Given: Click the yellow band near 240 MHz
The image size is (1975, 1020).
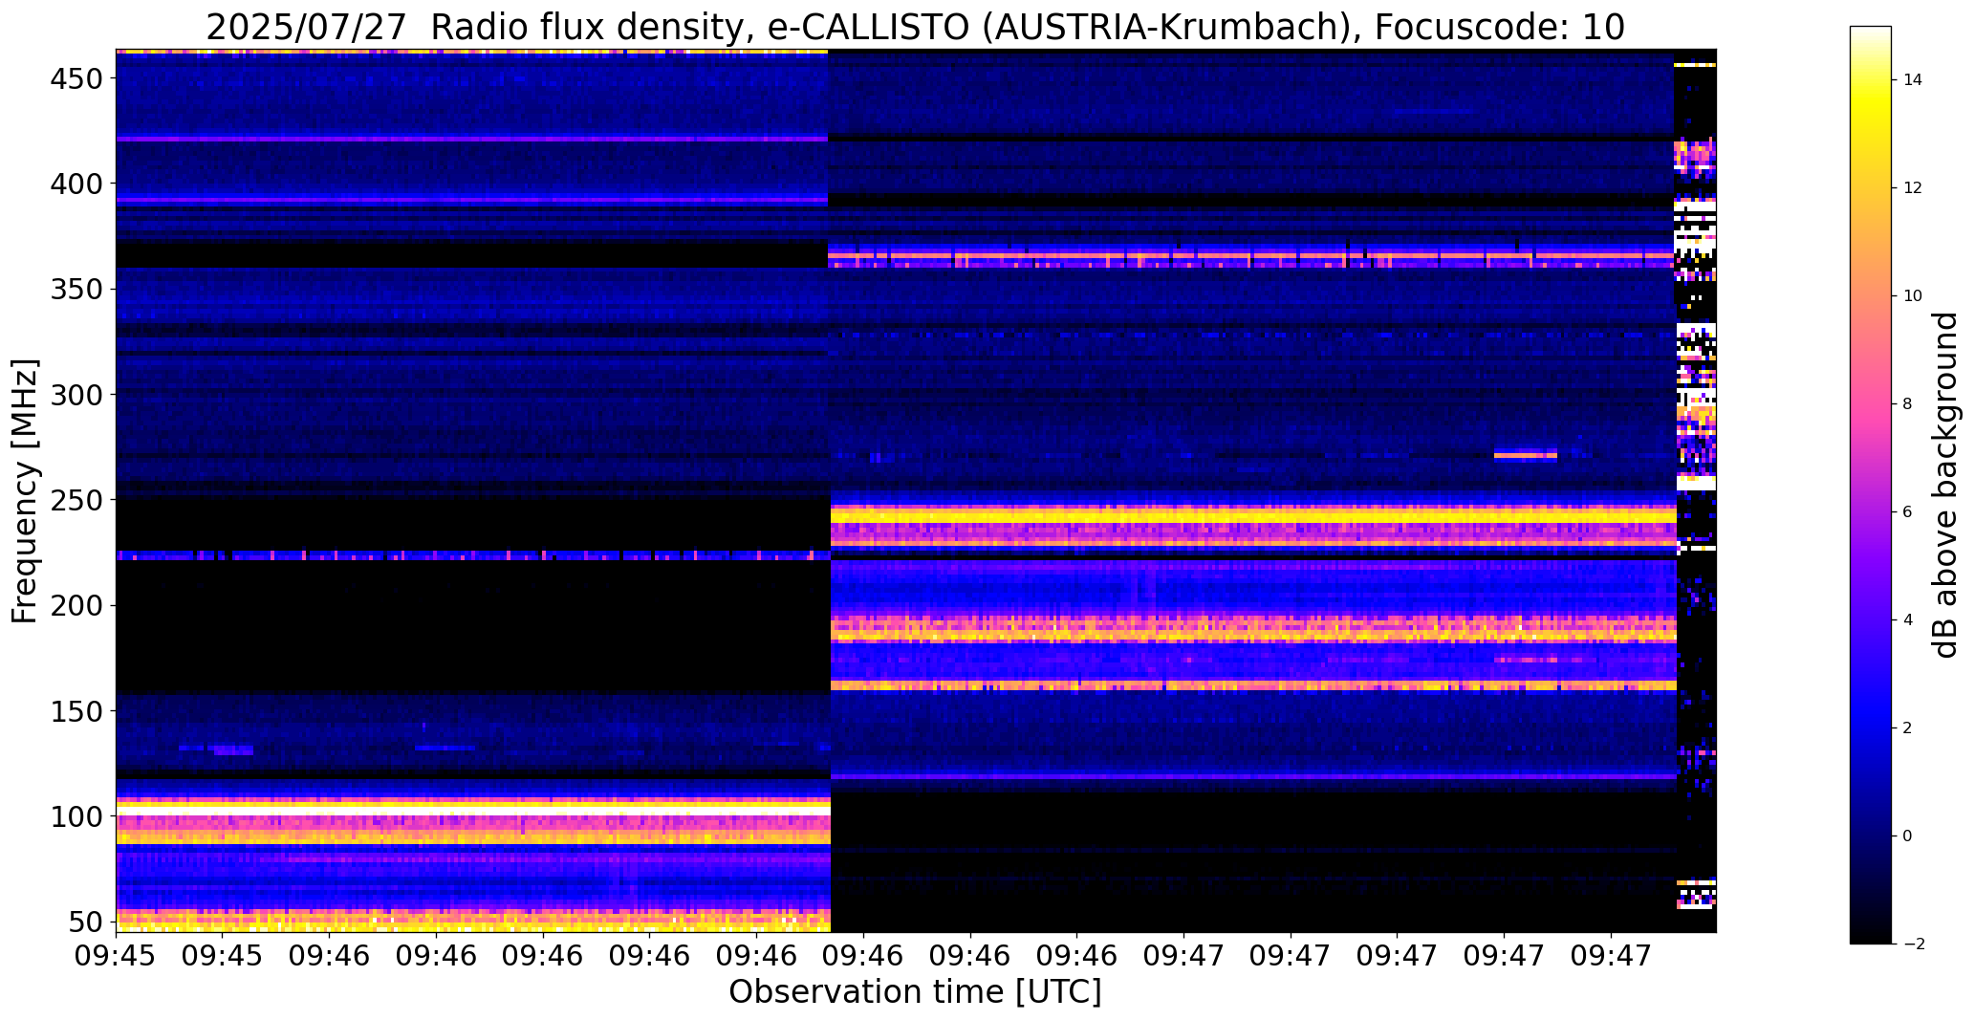Looking at the screenshot, I should tap(1253, 516).
